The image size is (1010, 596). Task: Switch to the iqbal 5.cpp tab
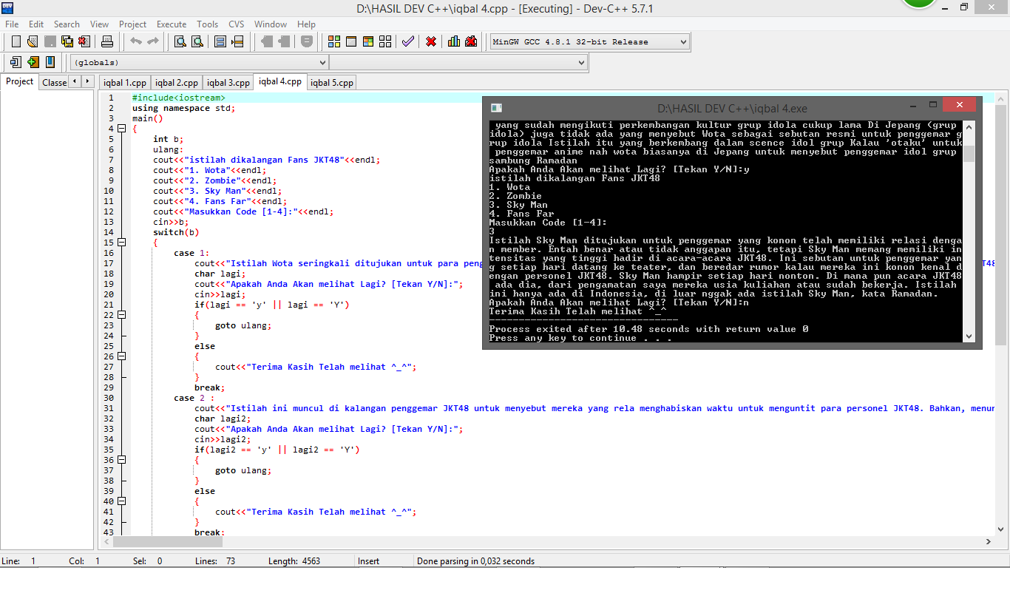pyautogui.click(x=332, y=83)
